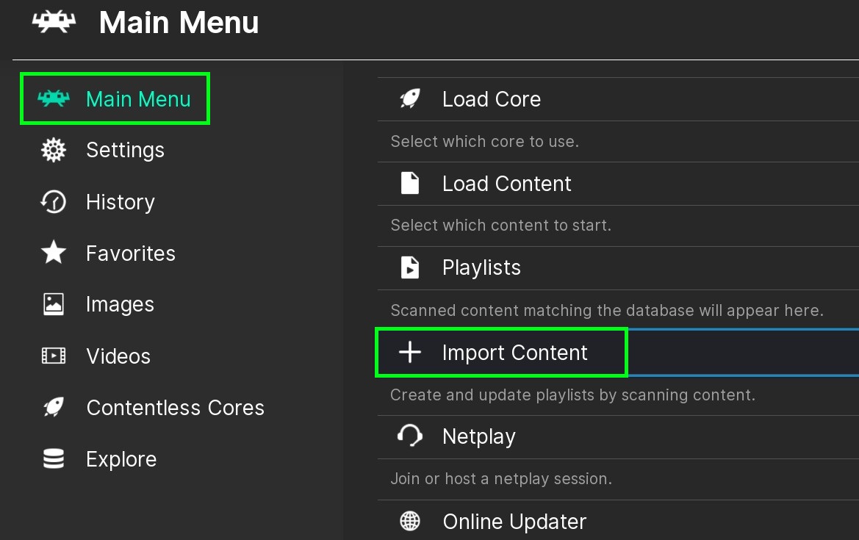Select Main Menu in the sidebar
The height and width of the screenshot is (540, 859).
(138, 99)
